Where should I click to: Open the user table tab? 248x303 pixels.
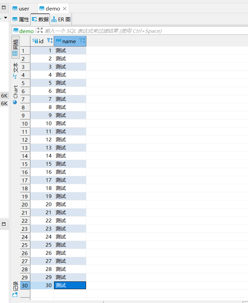(x=21, y=8)
